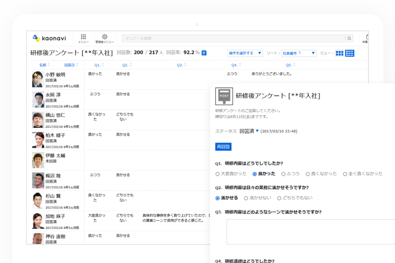Select the 大変良かった radio option for Q1
Screen dimensions: 395x263
[x=217, y=174]
